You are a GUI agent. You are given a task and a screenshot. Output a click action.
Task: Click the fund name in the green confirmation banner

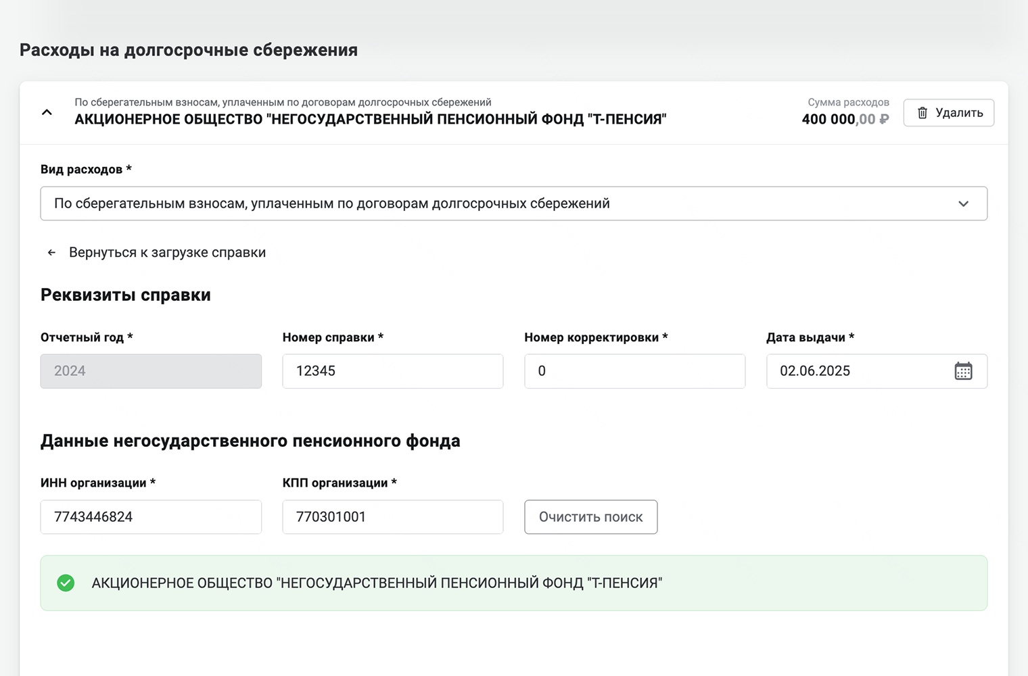coord(377,583)
